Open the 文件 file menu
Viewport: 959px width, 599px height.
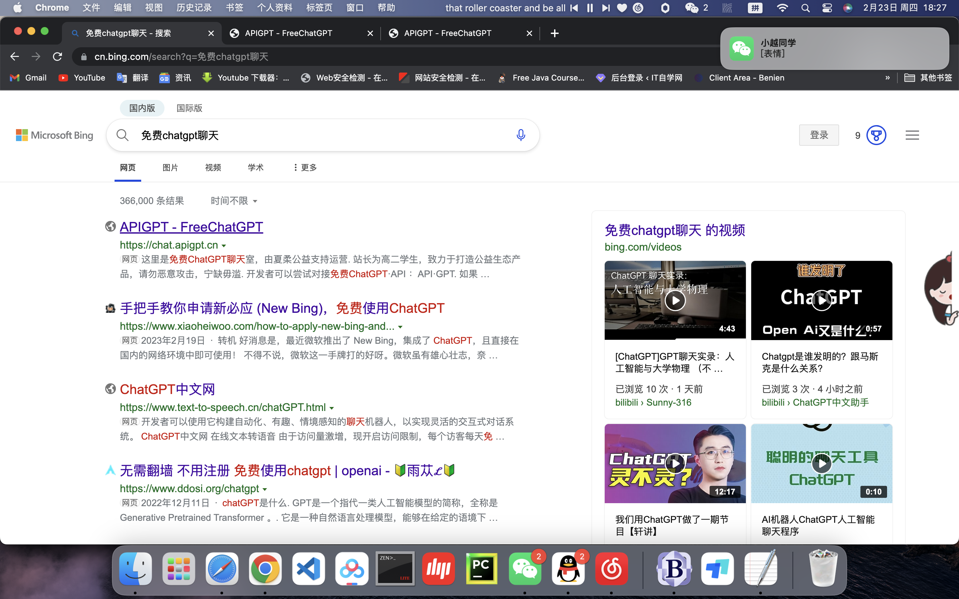coord(91,8)
